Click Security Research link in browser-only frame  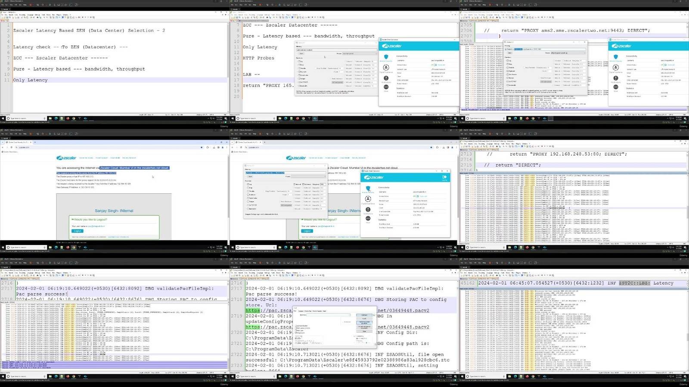coord(129,158)
